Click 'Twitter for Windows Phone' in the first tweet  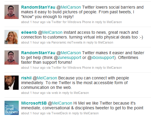71,22
